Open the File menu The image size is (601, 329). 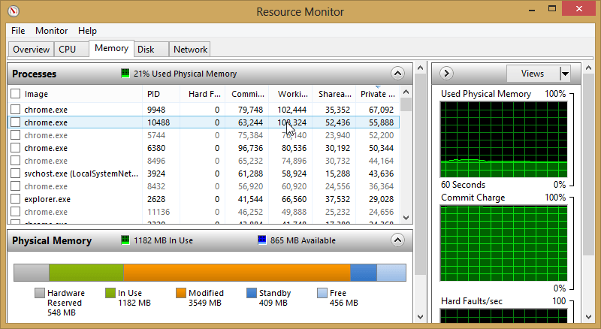coord(18,31)
